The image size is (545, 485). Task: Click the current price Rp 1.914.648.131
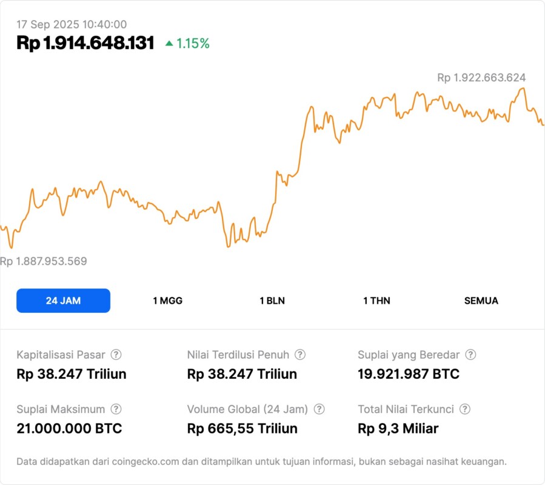click(x=85, y=43)
